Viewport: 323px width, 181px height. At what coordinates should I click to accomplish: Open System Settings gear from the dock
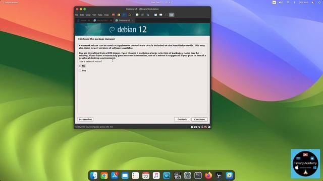click(188, 175)
